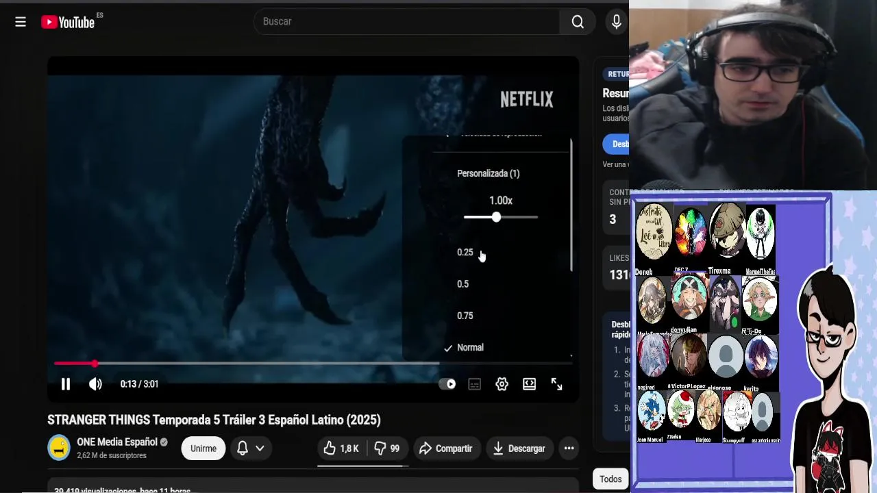The image size is (877, 493).
Task: Click the speed menu scrollbar
Action: click(571, 204)
